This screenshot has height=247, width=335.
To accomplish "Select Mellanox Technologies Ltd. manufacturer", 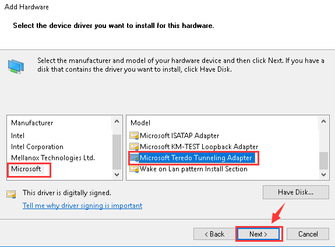I will (x=53, y=158).
